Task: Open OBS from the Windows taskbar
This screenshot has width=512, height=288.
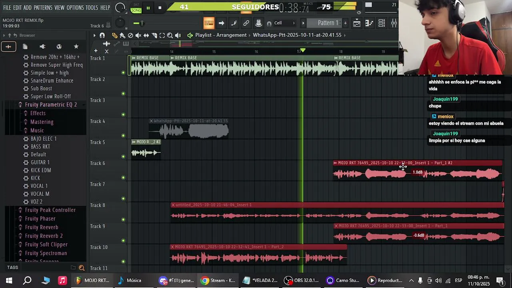Action: pos(302,280)
